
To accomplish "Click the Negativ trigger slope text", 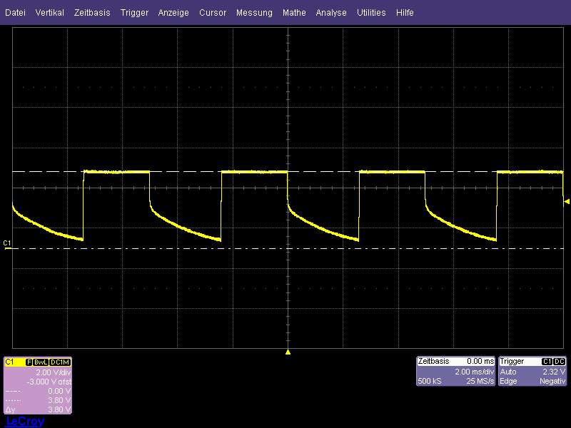I will coord(552,381).
